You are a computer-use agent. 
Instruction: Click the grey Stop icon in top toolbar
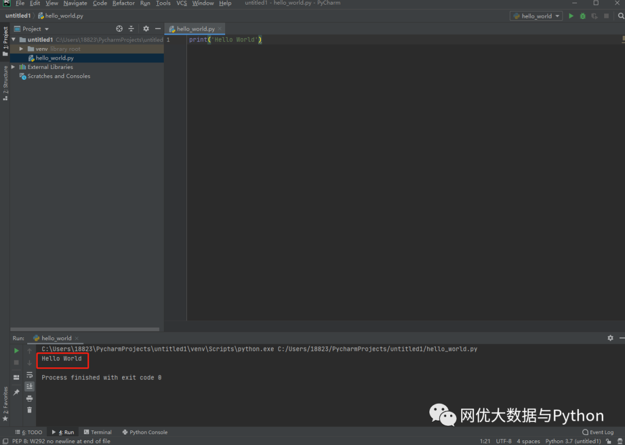(x=606, y=16)
